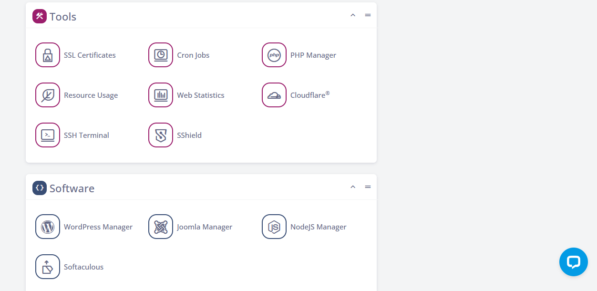Screen dimensions: 597x291
Task: Open the Joomla Manager icon
Action: [x=161, y=227]
